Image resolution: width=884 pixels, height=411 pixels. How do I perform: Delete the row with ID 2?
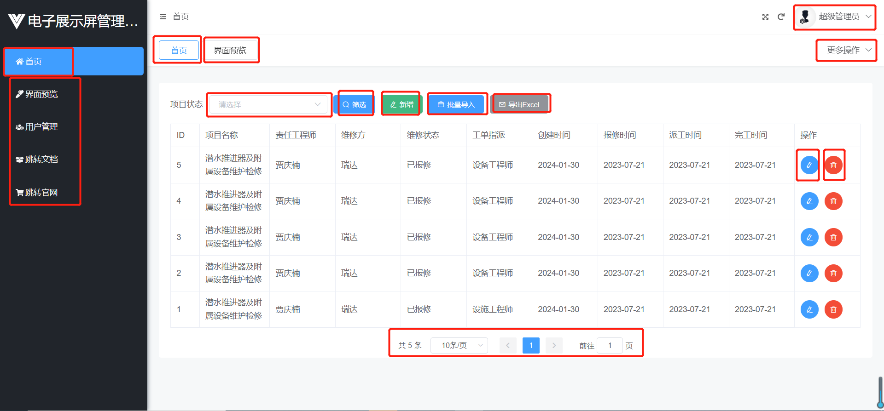click(833, 274)
